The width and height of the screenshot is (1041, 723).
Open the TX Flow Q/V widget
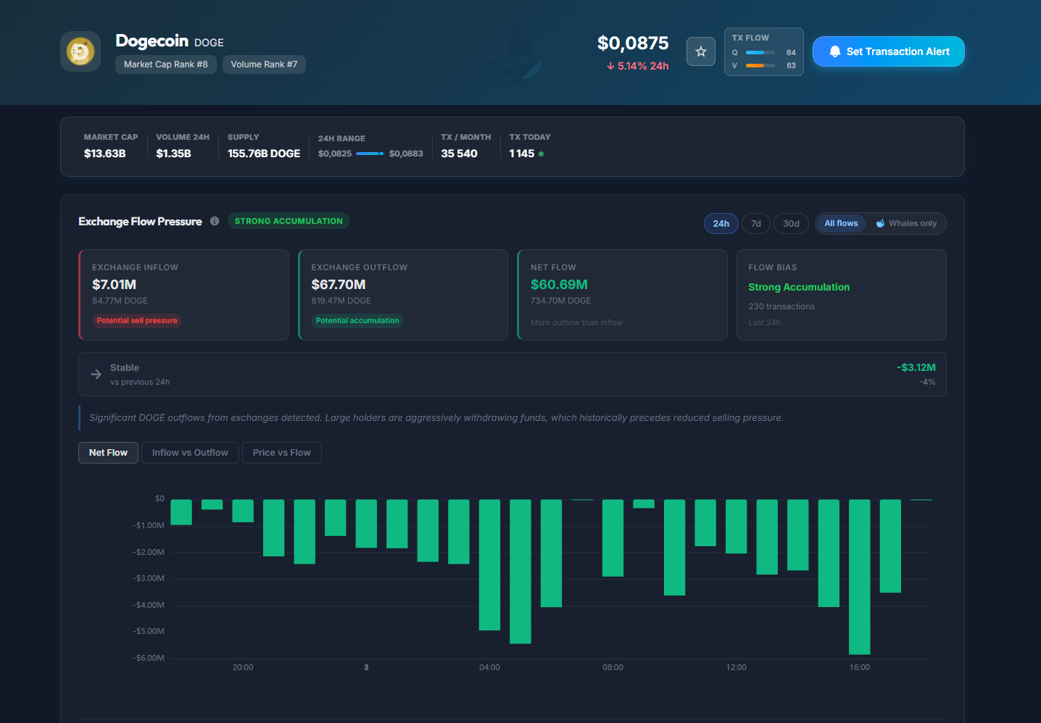(764, 51)
